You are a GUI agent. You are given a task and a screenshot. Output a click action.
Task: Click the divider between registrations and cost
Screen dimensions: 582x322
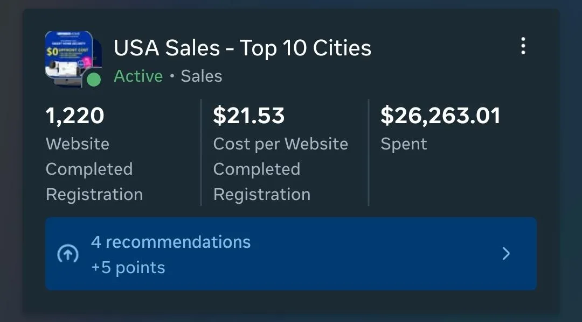(x=201, y=152)
